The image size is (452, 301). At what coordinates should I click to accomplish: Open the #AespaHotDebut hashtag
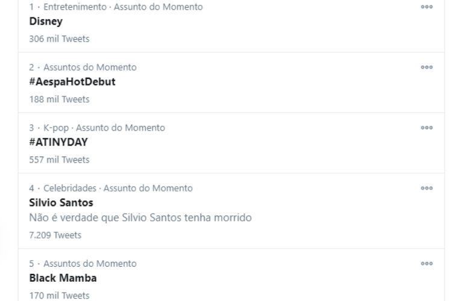point(72,82)
